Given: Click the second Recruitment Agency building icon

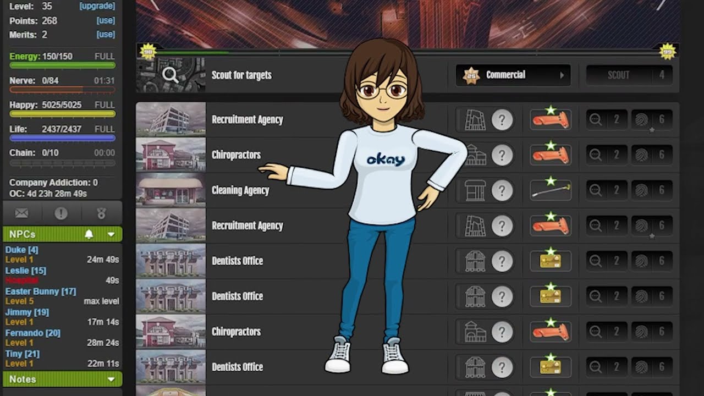Looking at the screenshot, I should pyautogui.click(x=475, y=226).
